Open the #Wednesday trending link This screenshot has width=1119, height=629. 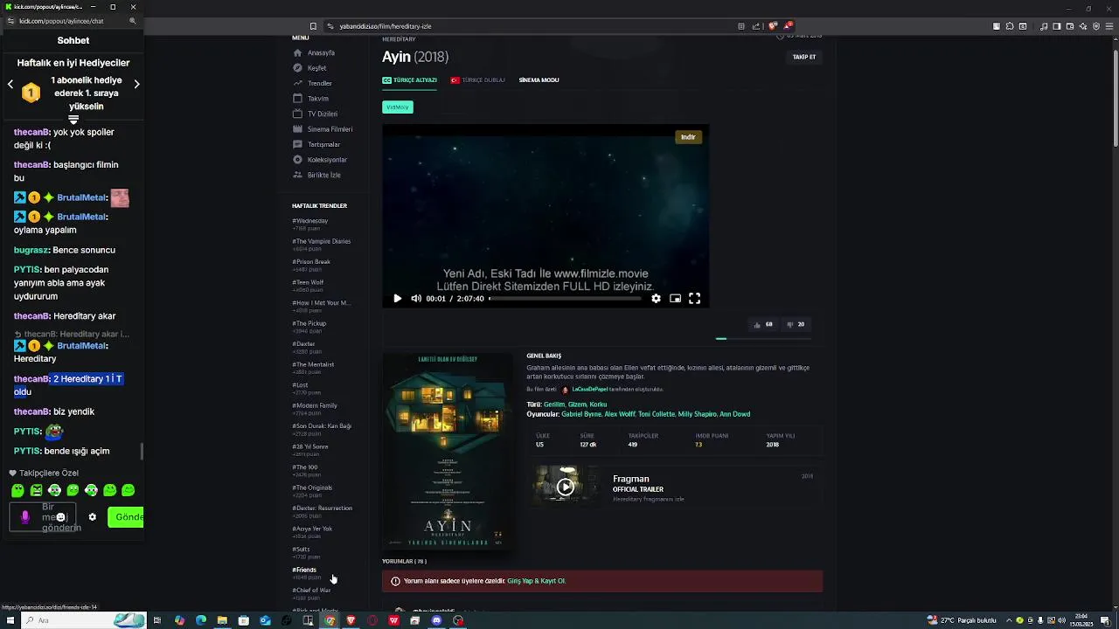click(309, 221)
